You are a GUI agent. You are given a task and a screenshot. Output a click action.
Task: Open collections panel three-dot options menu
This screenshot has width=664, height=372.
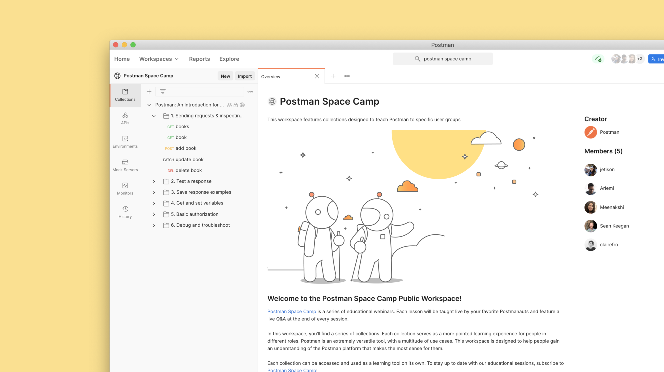coord(250,92)
